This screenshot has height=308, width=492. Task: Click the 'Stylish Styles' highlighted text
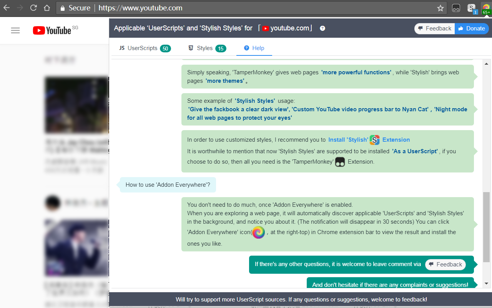pos(255,101)
